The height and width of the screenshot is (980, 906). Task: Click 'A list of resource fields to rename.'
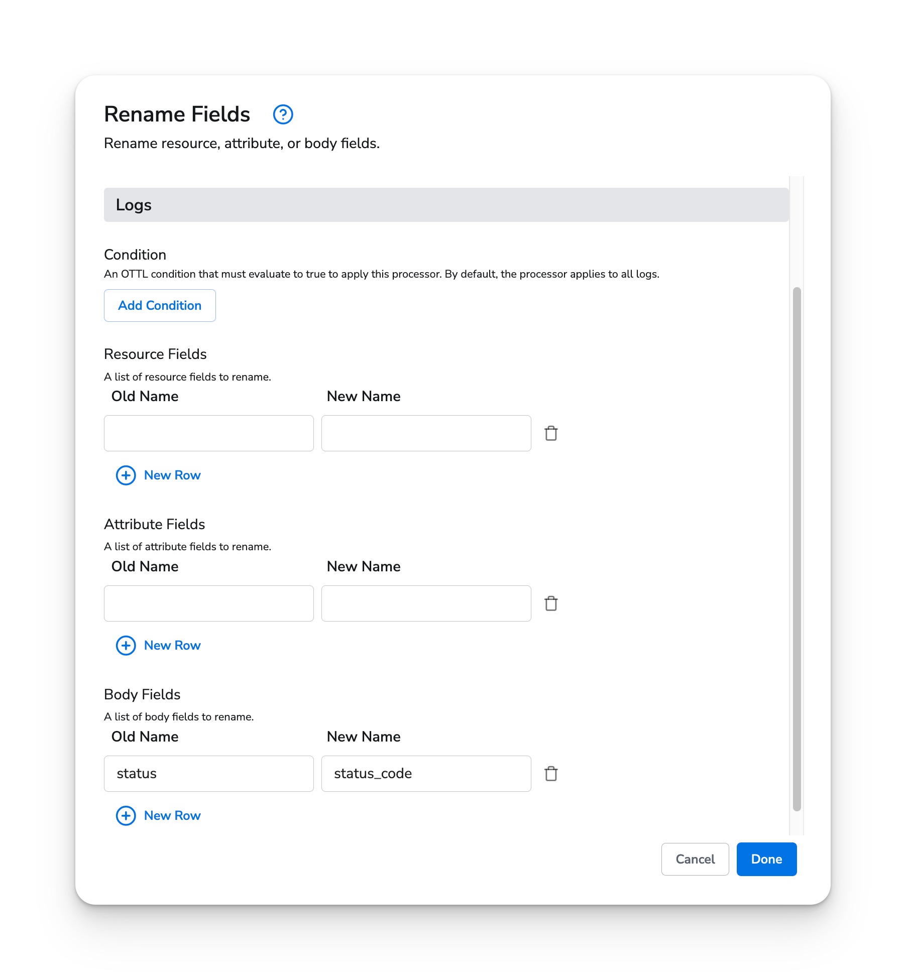tap(187, 377)
